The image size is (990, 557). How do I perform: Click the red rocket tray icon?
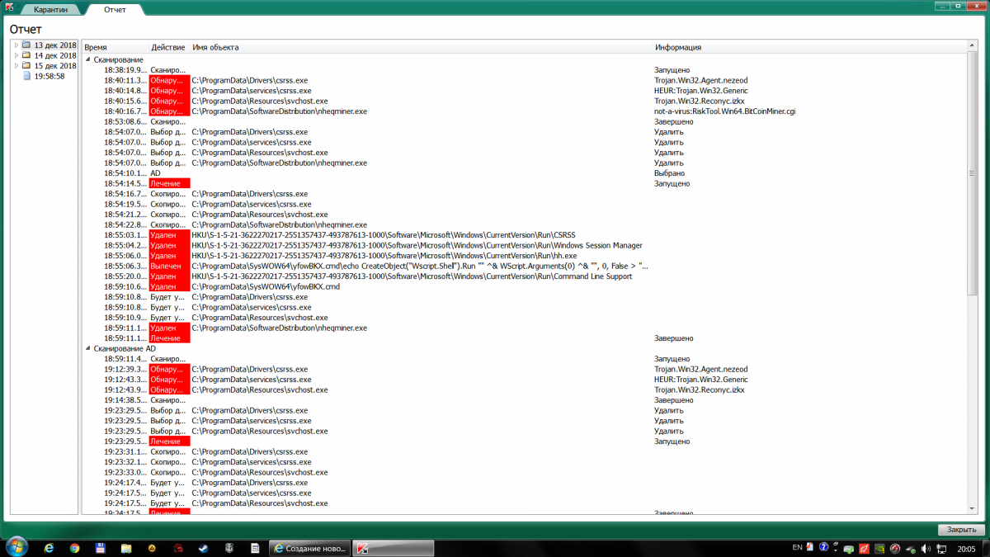tap(864, 548)
